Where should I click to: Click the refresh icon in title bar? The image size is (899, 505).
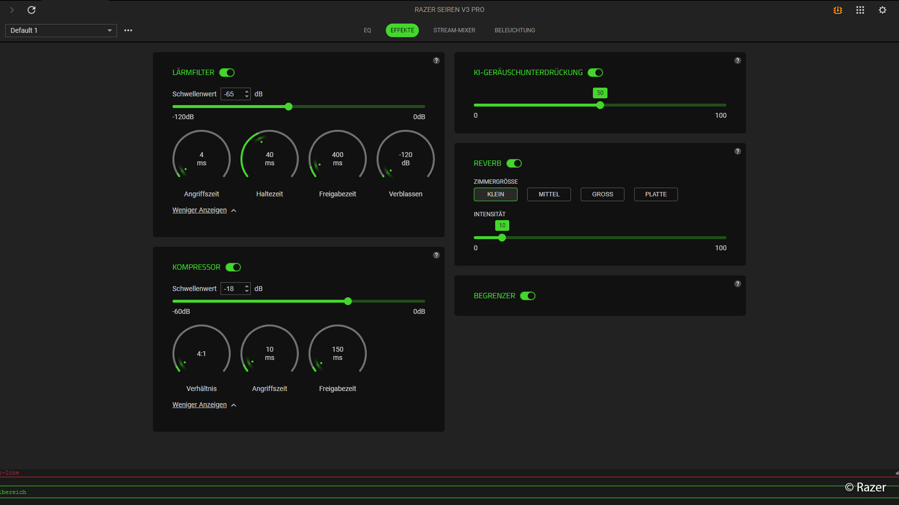[31, 10]
